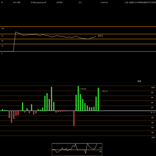Click the RSI axis label '30'

click(2, 46)
